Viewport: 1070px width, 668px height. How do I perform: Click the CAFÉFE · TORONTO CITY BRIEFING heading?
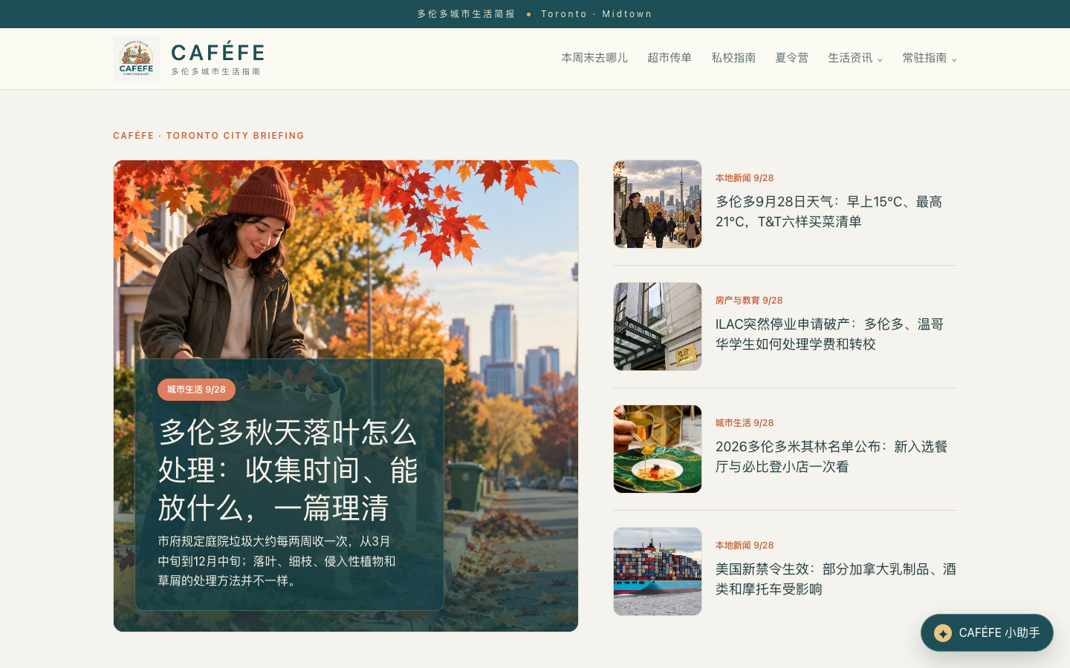coord(209,136)
